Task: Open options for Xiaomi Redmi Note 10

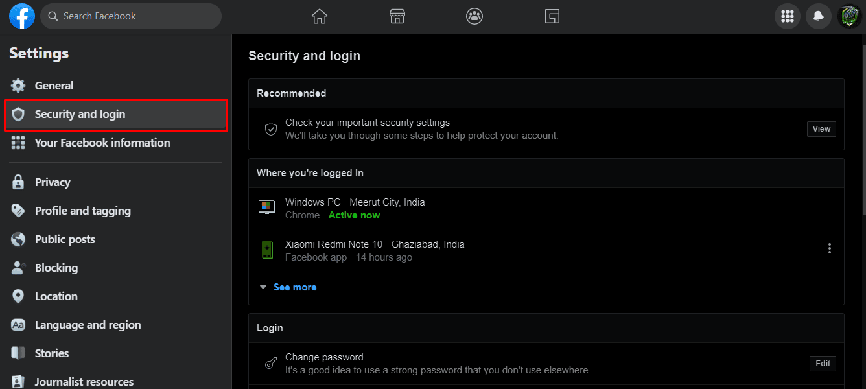Action: (x=829, y=248)
